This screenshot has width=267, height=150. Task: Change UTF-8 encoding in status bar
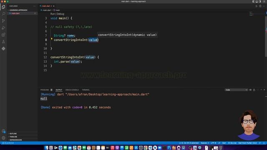click(213, 143)
